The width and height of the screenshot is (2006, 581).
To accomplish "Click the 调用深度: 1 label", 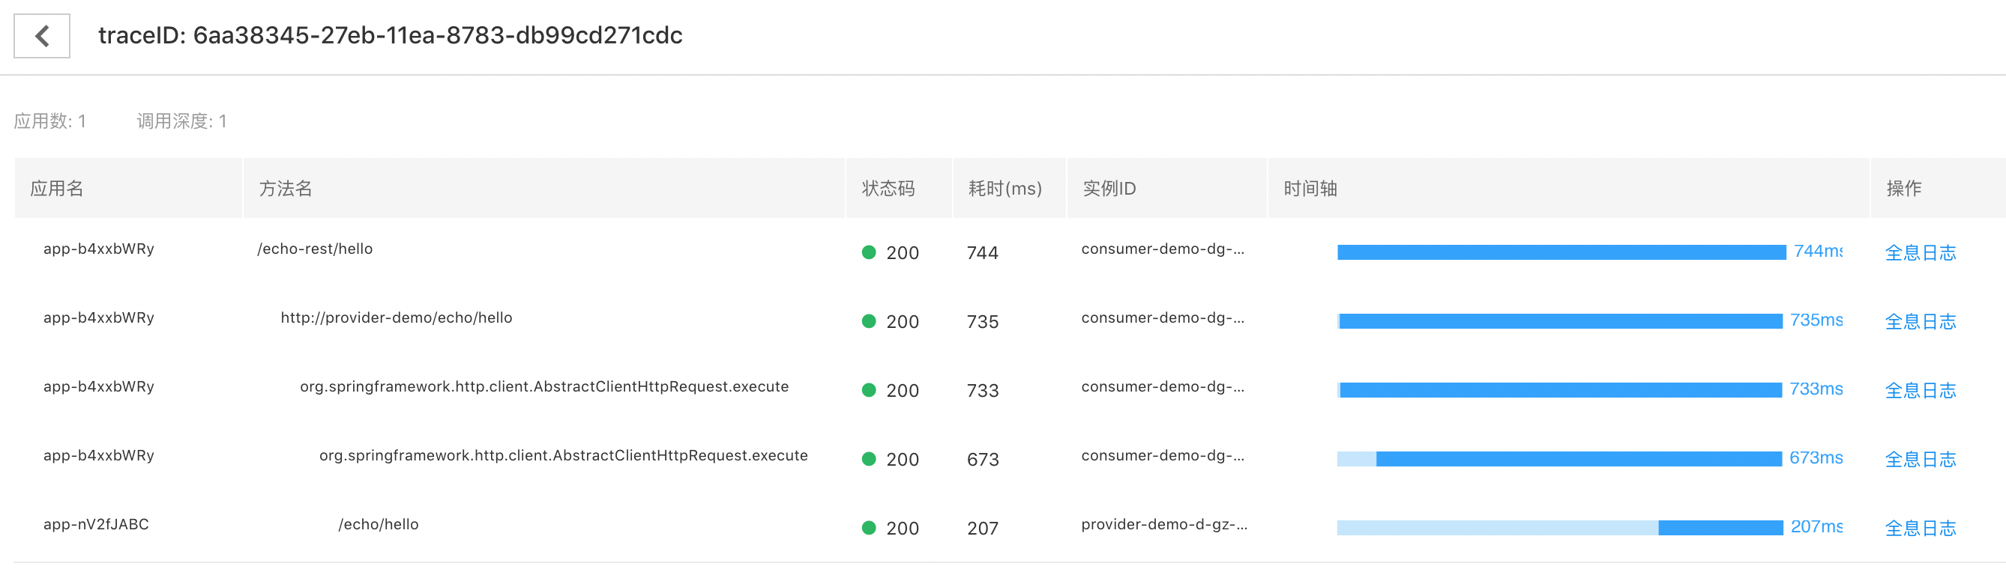I will 181,121.
